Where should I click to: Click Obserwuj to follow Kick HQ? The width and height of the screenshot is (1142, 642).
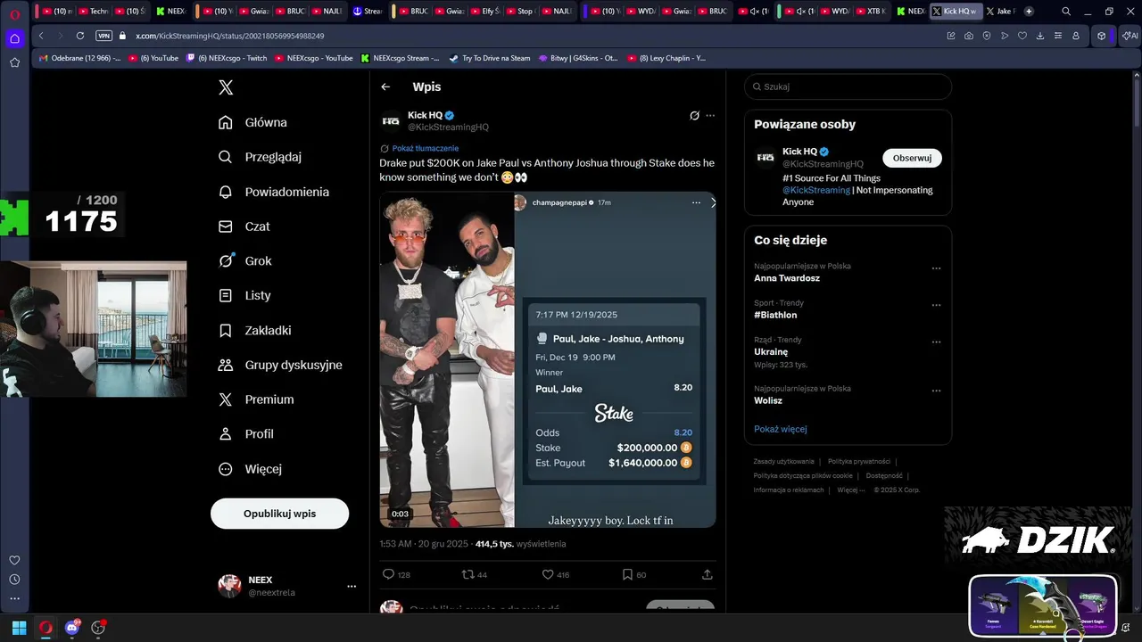(x=912, y=158)
